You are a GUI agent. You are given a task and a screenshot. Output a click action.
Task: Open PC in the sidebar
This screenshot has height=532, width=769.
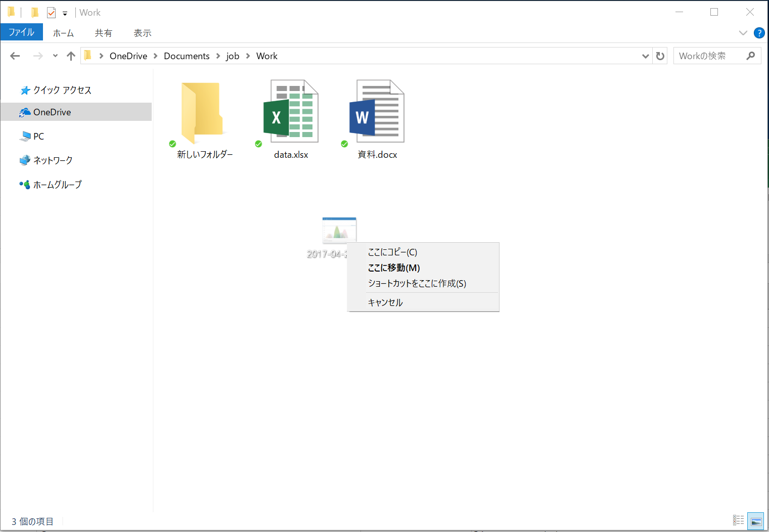pos(38,136)
